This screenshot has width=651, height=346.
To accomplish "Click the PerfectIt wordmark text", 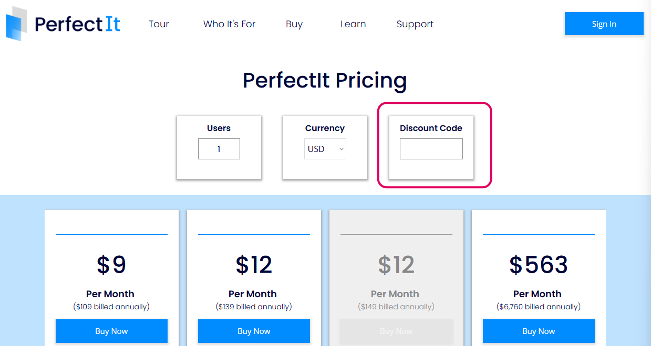I will coord(77,24).
